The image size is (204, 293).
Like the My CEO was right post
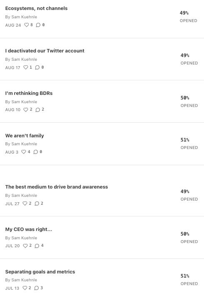pyautogui.click(x=25, y=246)
